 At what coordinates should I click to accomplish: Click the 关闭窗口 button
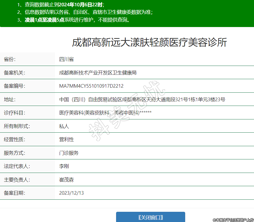pos(150,217)
